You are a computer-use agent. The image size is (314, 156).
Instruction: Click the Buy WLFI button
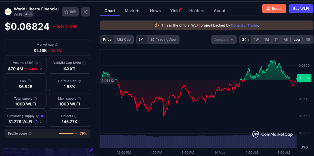pos(301,9)
